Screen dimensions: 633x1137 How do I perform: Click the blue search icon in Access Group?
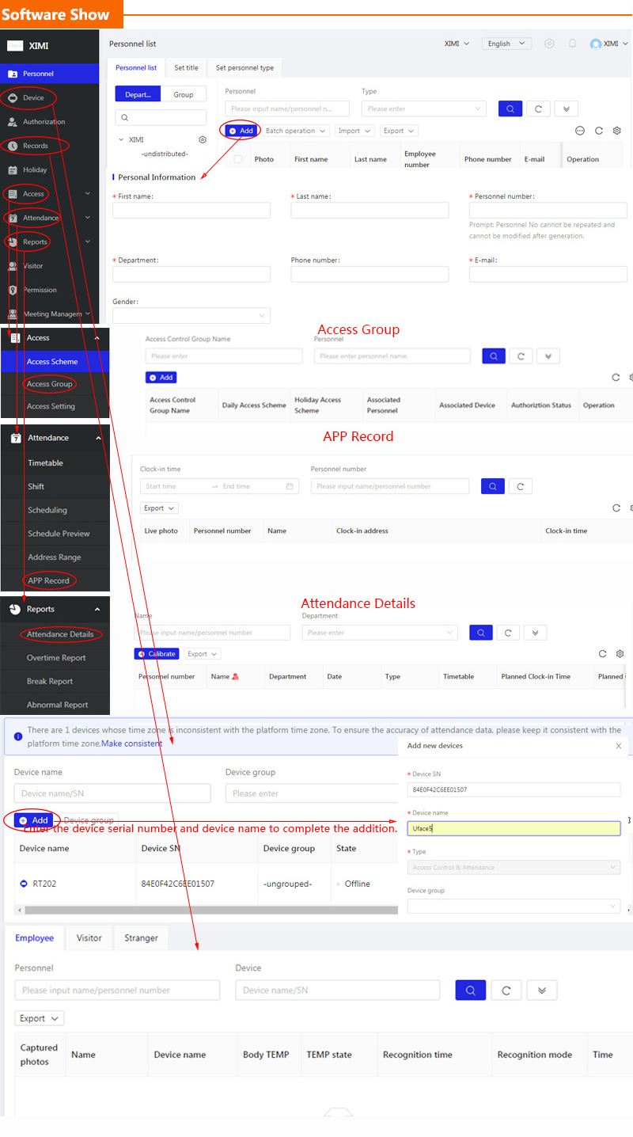(493, 356)
